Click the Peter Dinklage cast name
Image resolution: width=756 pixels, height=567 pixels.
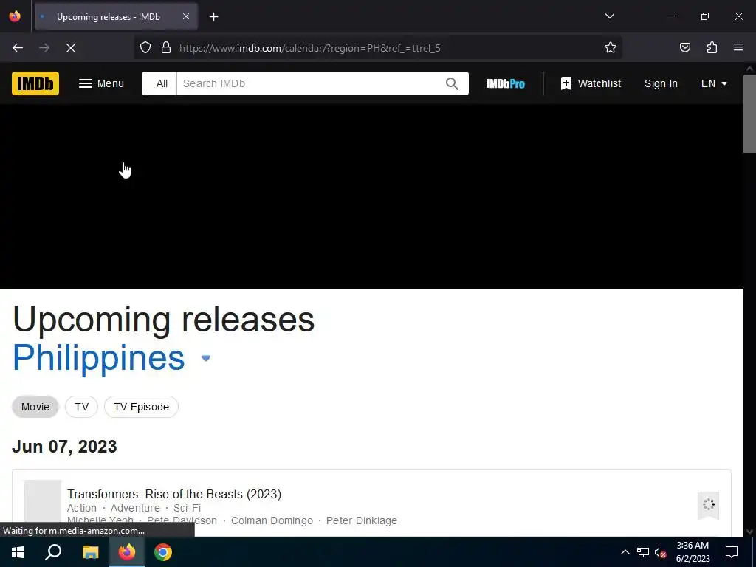pyautogui.click(x=362, y=520)
